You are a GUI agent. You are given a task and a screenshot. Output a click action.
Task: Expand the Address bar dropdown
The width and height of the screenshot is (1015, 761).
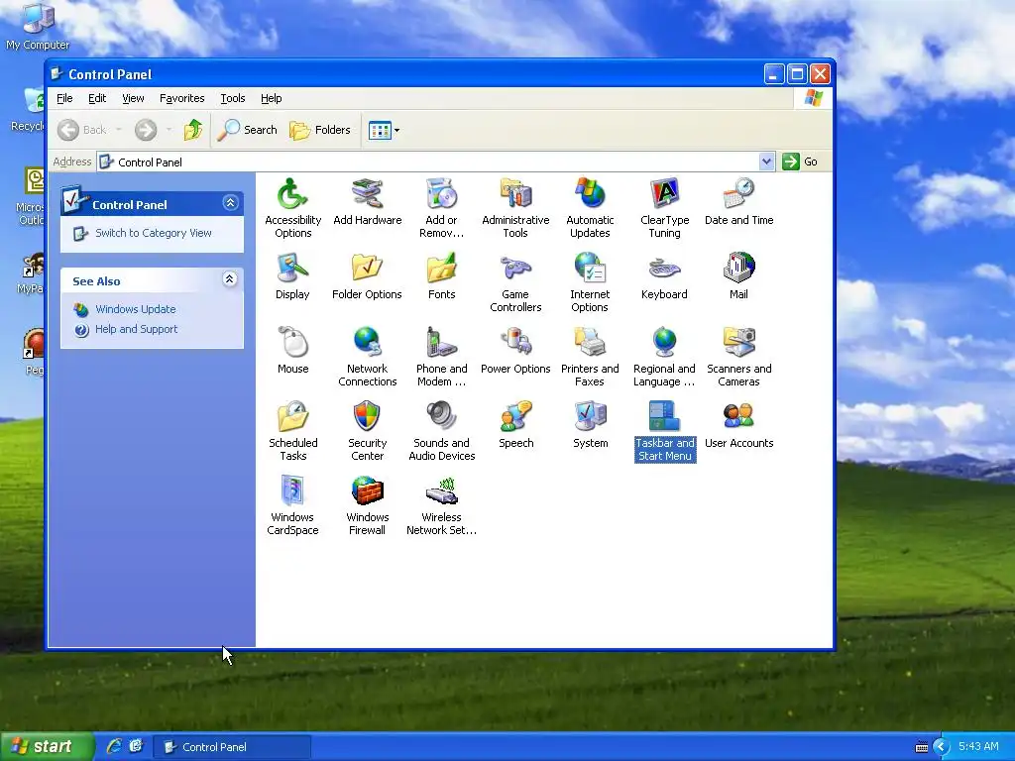pyautogui.click(x=766, y=162)
